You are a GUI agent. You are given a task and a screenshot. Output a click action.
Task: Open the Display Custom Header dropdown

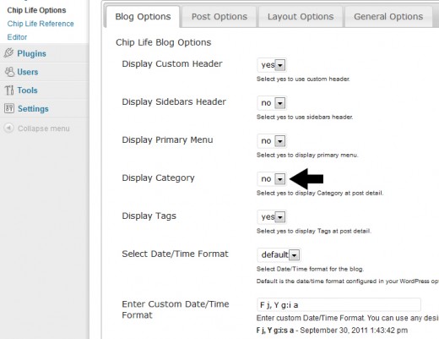click(x=272, y=65)
